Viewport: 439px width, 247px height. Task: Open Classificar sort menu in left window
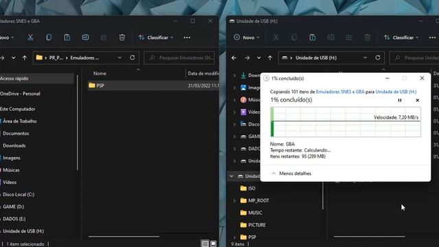tap(156, 38)
